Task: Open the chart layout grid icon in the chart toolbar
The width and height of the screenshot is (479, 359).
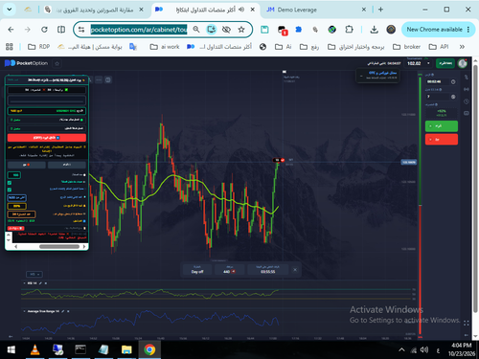Action: [x=108, y=79]
